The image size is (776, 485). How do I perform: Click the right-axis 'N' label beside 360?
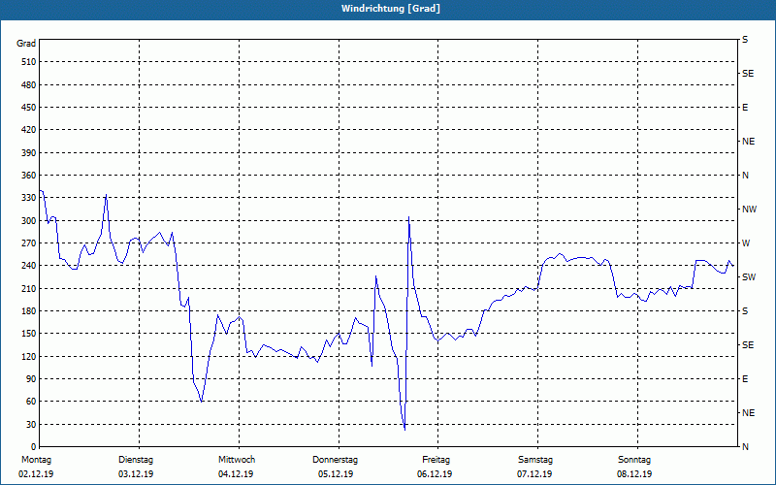(x=745, y=176)
